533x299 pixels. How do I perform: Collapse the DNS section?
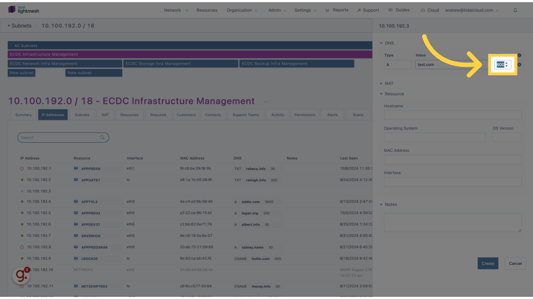coord(381,43)
